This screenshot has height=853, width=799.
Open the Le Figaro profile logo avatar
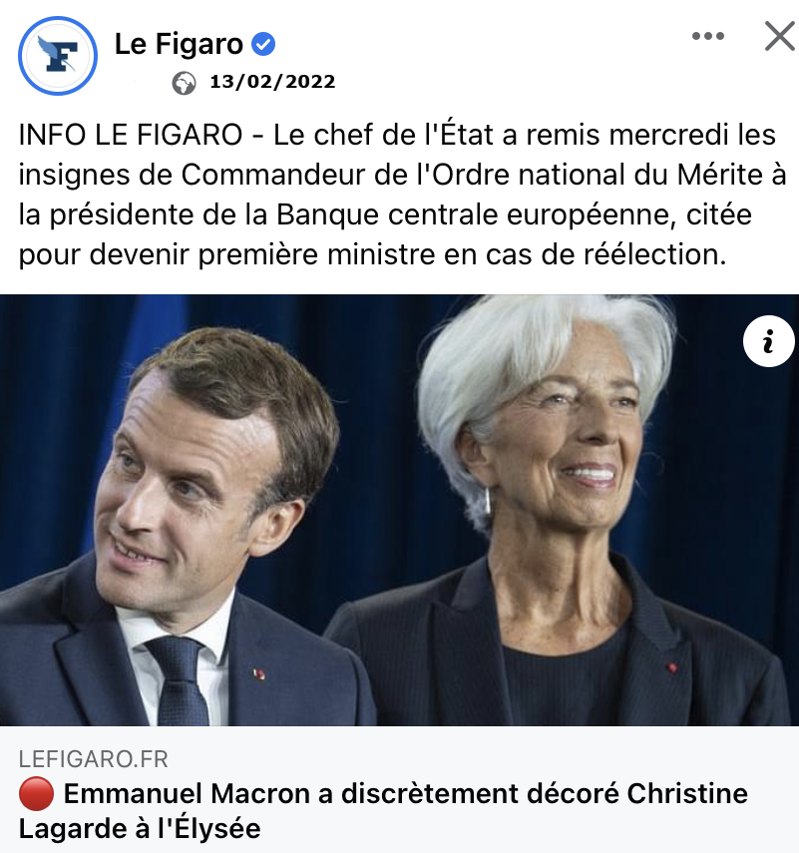(x=58, y=56)
